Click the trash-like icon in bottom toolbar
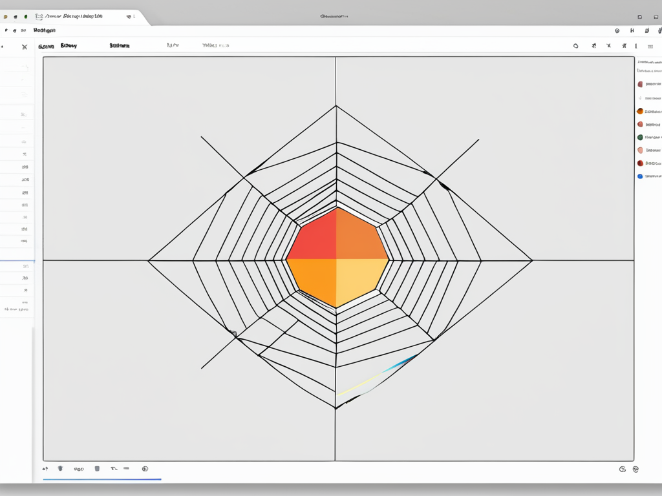This screenshot has width=662, height=496. [x=97, y=468]
